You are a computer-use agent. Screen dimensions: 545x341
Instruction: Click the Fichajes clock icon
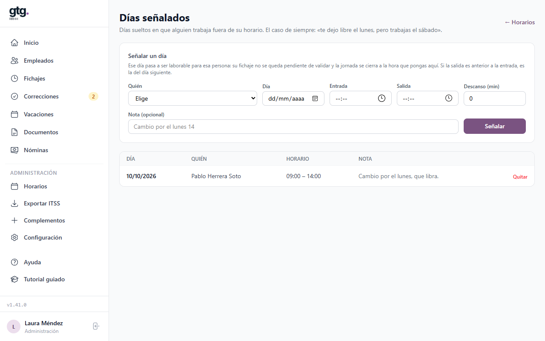pos(14,78)
